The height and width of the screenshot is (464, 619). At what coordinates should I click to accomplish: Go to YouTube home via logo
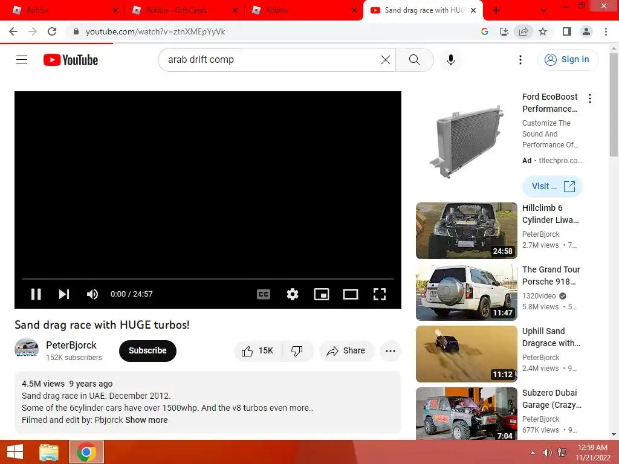point(71,60)
